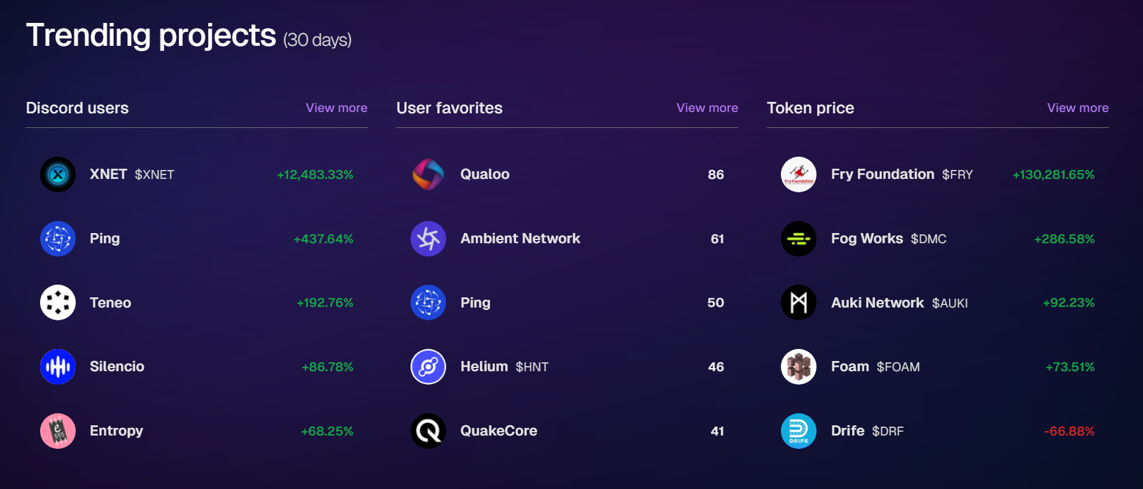View more Discord users projects
1143x489 pixels.
(x=337, y=108)
